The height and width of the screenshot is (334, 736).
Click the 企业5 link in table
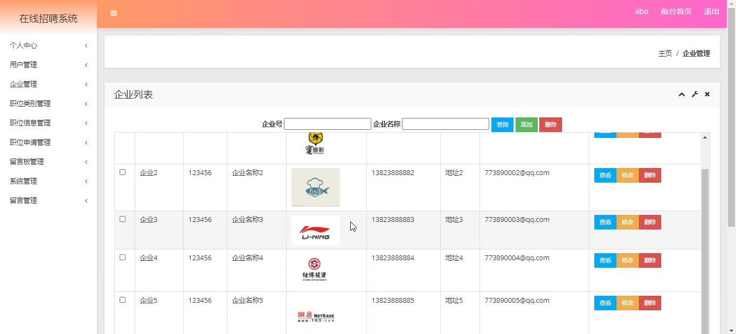pyautogui.click(x=149, y=301)
